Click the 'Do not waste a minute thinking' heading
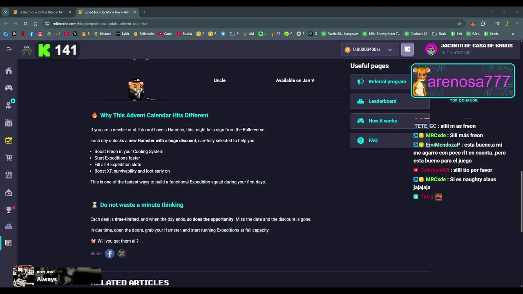 coord(141,205)
